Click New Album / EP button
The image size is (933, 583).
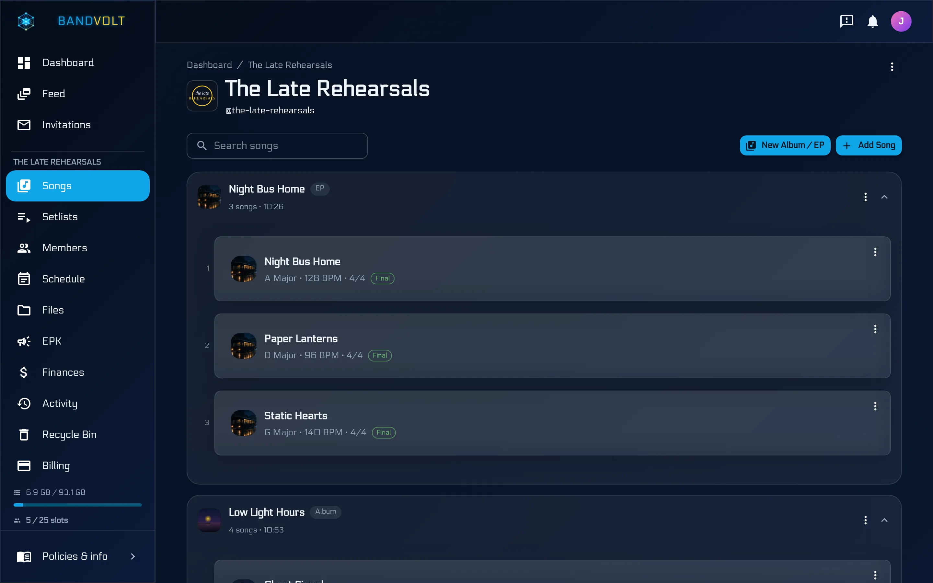tap(785, 145)
